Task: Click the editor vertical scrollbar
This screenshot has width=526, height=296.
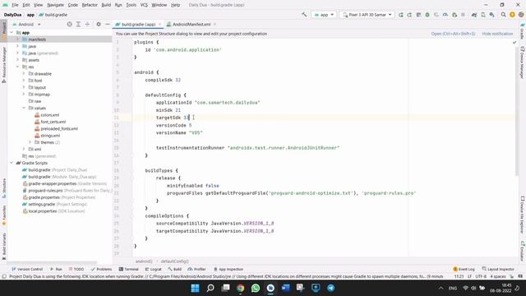Action: [x=517, y=111]
